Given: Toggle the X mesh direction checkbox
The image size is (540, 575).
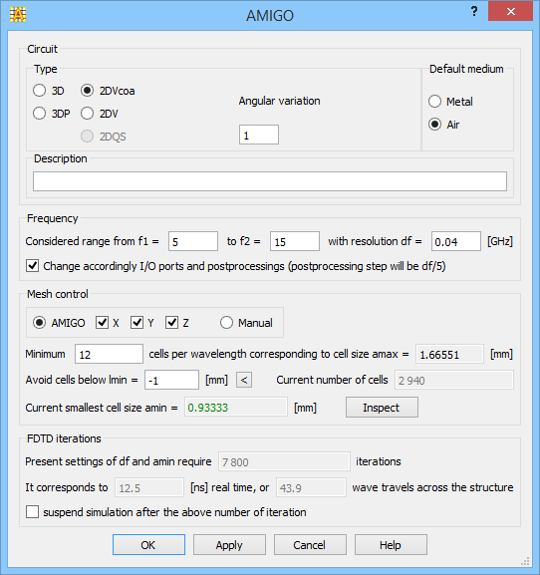Looking at the screenshot, I should pyautogui.click(x=102, y=323).
